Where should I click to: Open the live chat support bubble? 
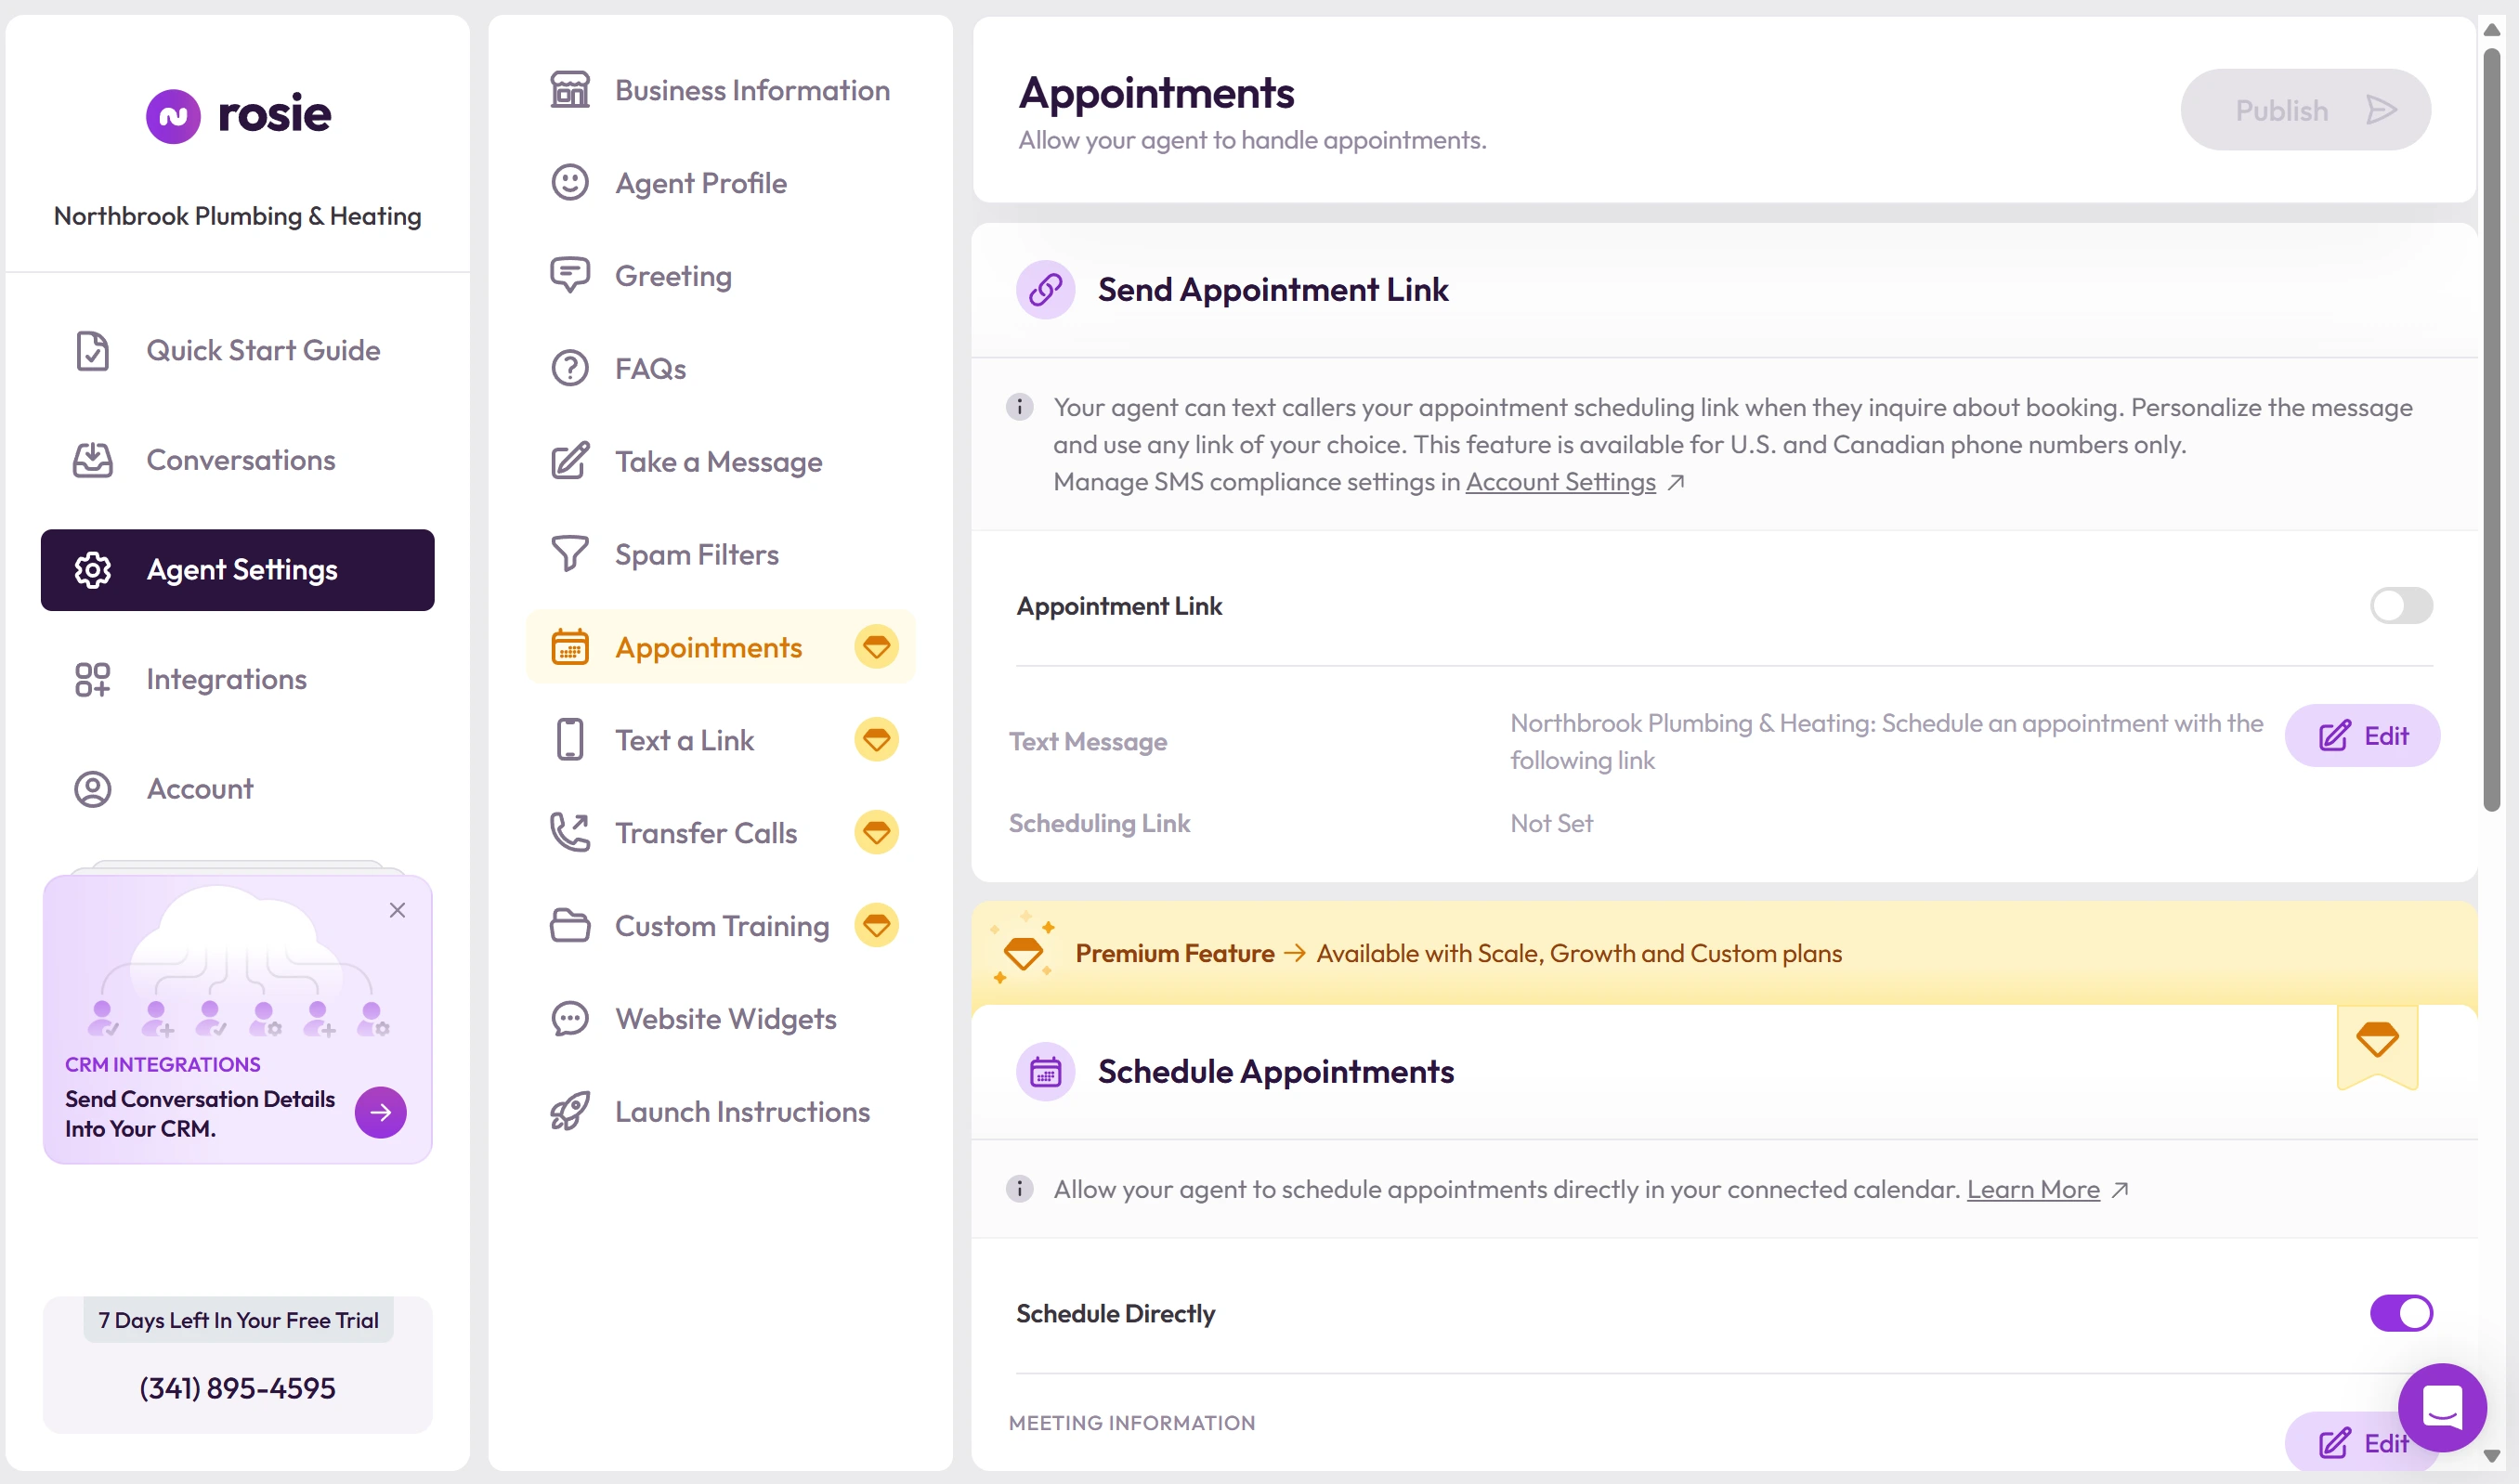[x=2441, y=1408]
